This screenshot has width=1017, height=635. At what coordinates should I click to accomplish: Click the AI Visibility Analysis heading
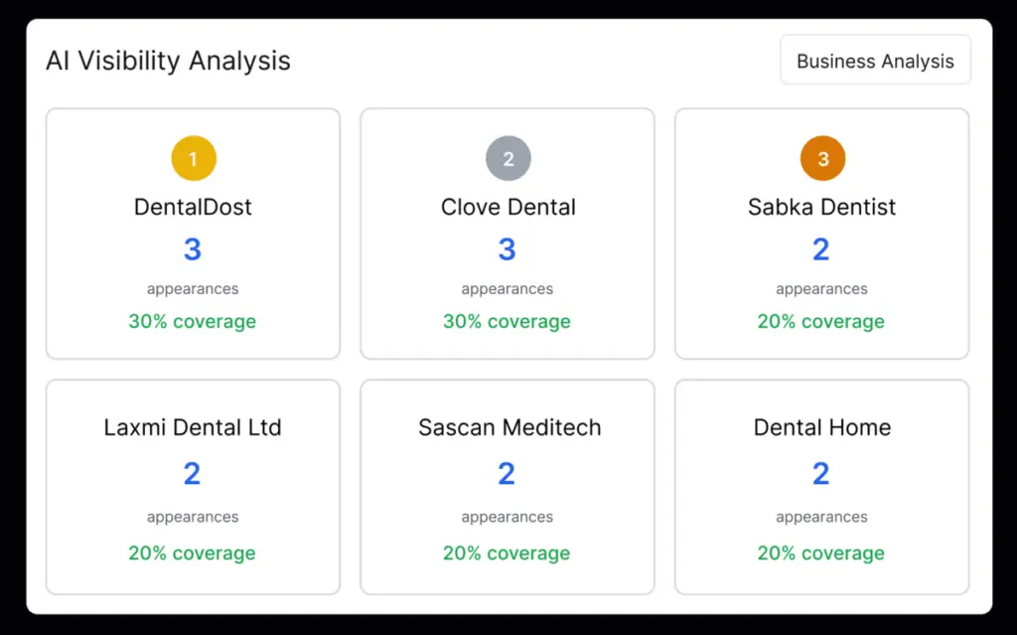coord(167,61)
